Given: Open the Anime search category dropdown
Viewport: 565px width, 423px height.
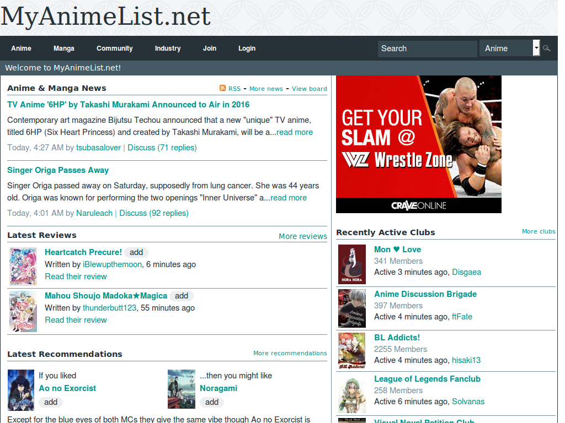Looking at the screenshot, I should (x=509, y=48).
